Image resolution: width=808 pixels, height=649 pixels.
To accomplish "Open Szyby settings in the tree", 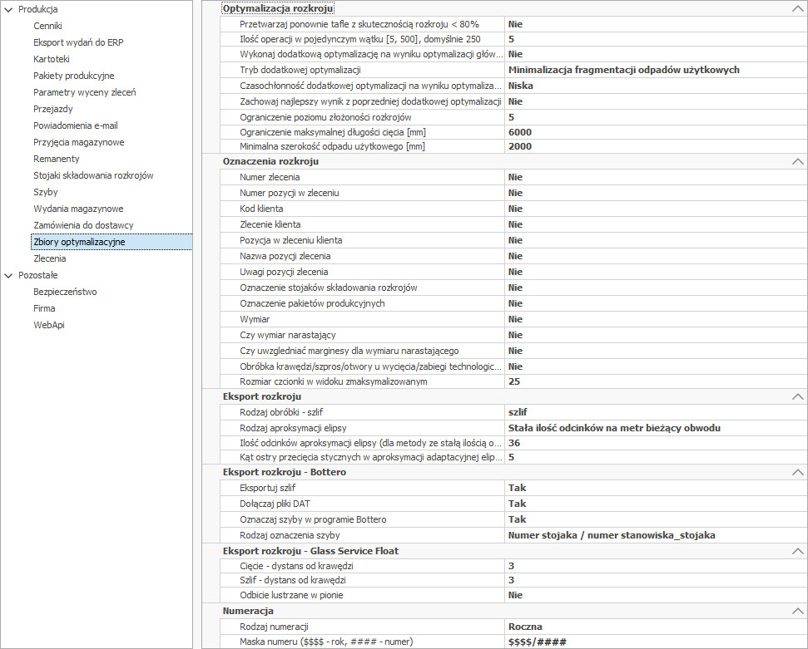I will pos(46,192).
